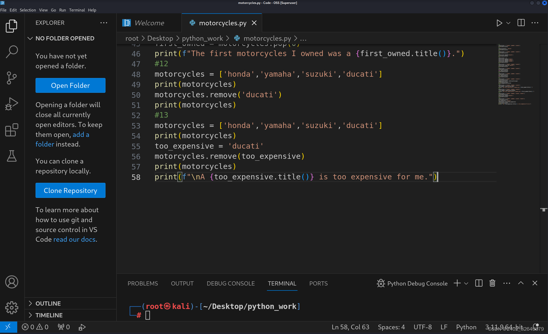Screen dimensions: 548x334
Task: Open the Accounts menu icon
Action: pos(11,282)
